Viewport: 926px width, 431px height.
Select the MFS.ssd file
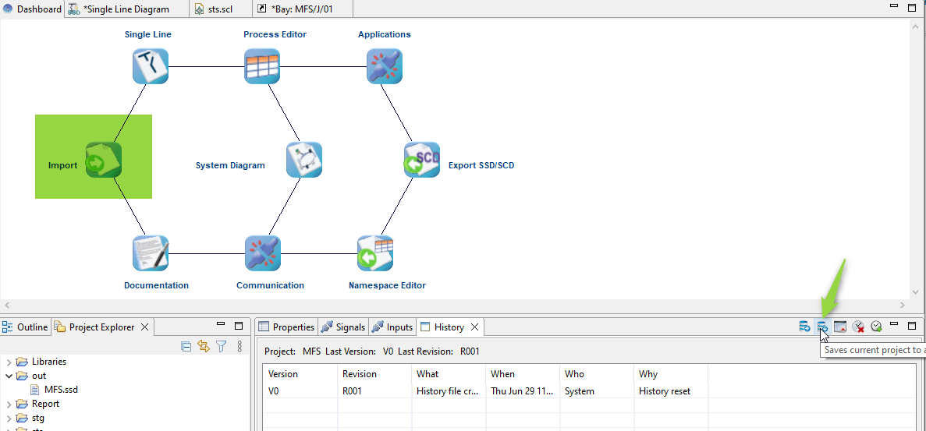click(60, 390)
